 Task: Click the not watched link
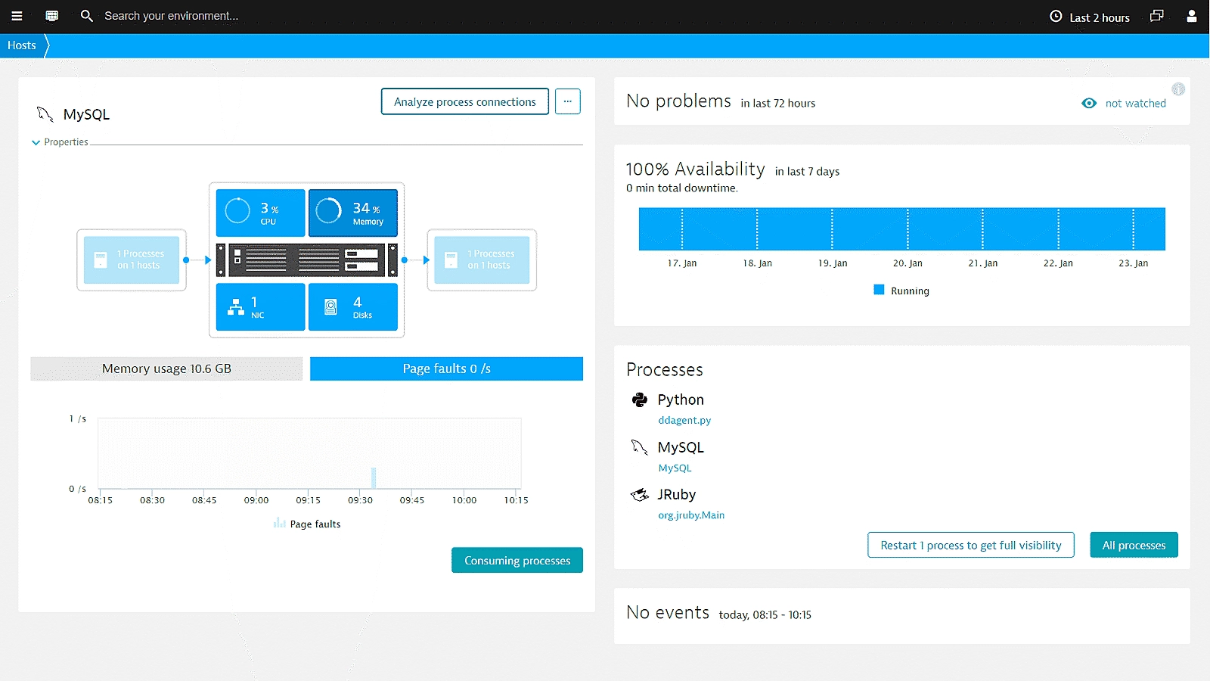tap(1136, 104)
